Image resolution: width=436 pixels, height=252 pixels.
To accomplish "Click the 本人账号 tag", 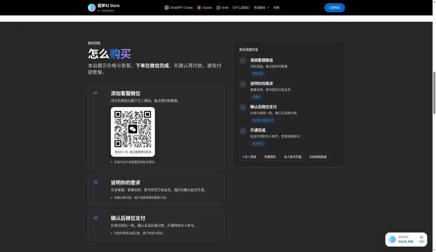I will point(258,143).
